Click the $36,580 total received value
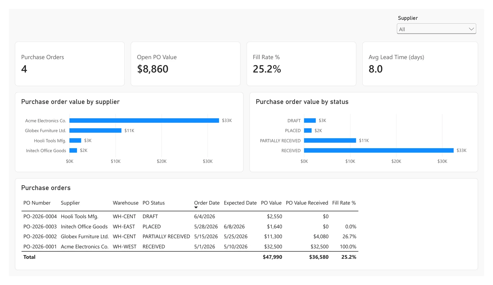Image resolution: width=493 pixels, height=285 pixels. 319,257
